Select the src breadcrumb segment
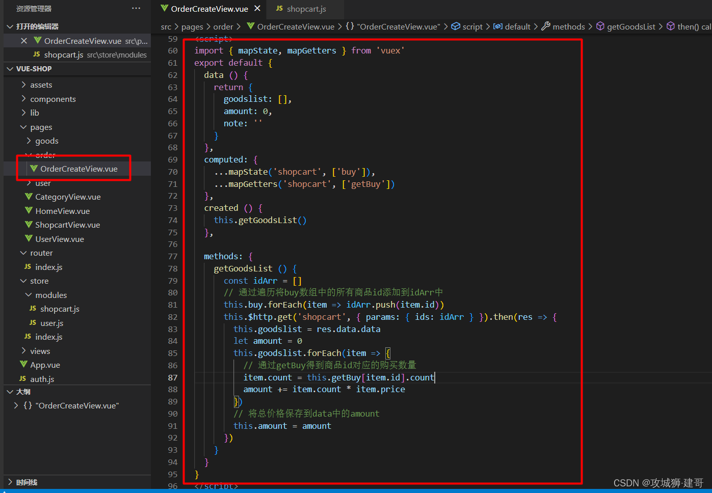Viewport: 712px width, 493px height. 166,27
